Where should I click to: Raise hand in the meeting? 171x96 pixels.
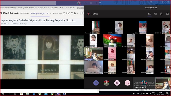pyautogui.click(x=161, y=14)
